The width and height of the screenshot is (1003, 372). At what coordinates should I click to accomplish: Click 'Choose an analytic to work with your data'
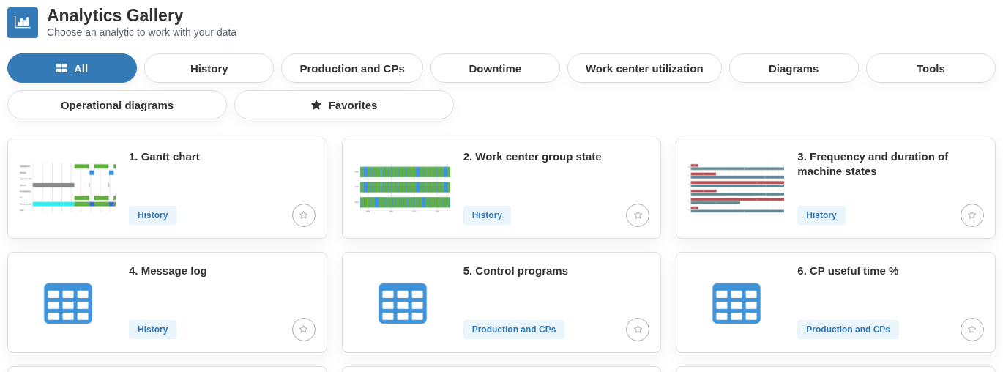141,32
